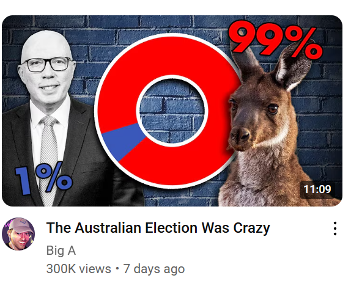Open the three-dot more actions menu
This screenshot has height=289, width=351.
click(x=335, y=229)
